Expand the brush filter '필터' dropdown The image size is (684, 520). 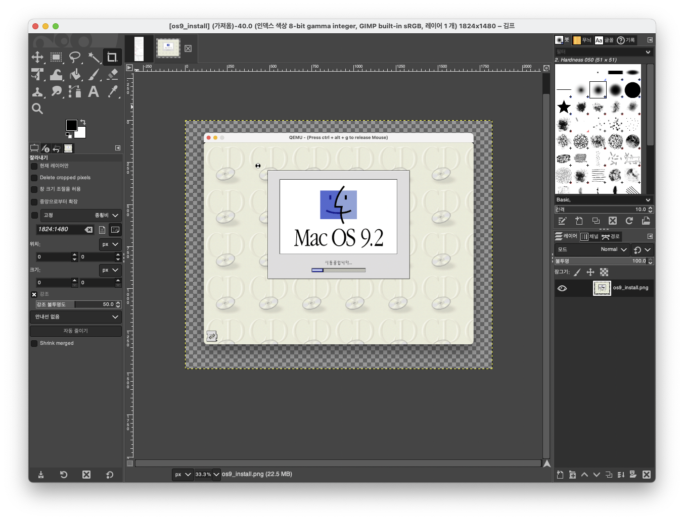648,52
